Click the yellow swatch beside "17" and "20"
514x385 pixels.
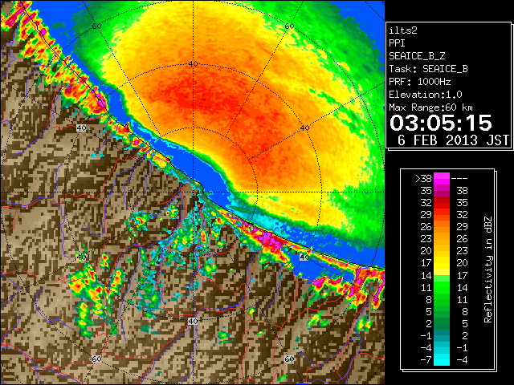point(442,263)
